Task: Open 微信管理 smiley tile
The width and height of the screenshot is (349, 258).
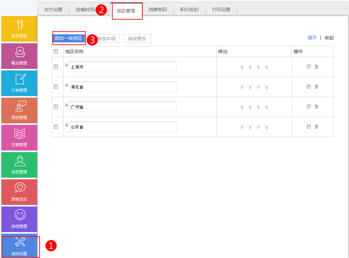Action: [x=19, y=219]
